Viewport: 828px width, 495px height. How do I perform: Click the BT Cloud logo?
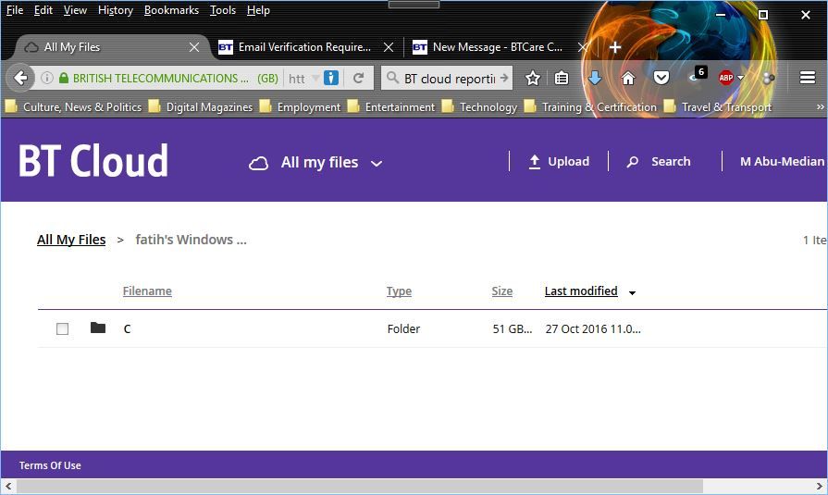(x=93, y=161)
